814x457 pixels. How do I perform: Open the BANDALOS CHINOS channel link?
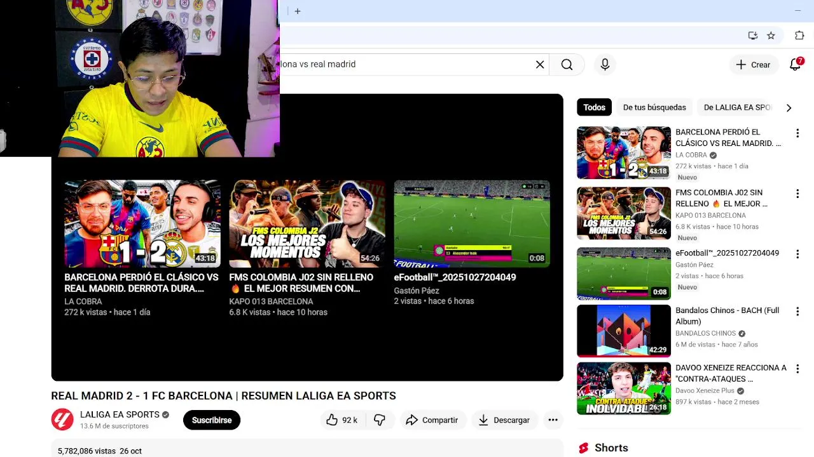click(705, 333)
